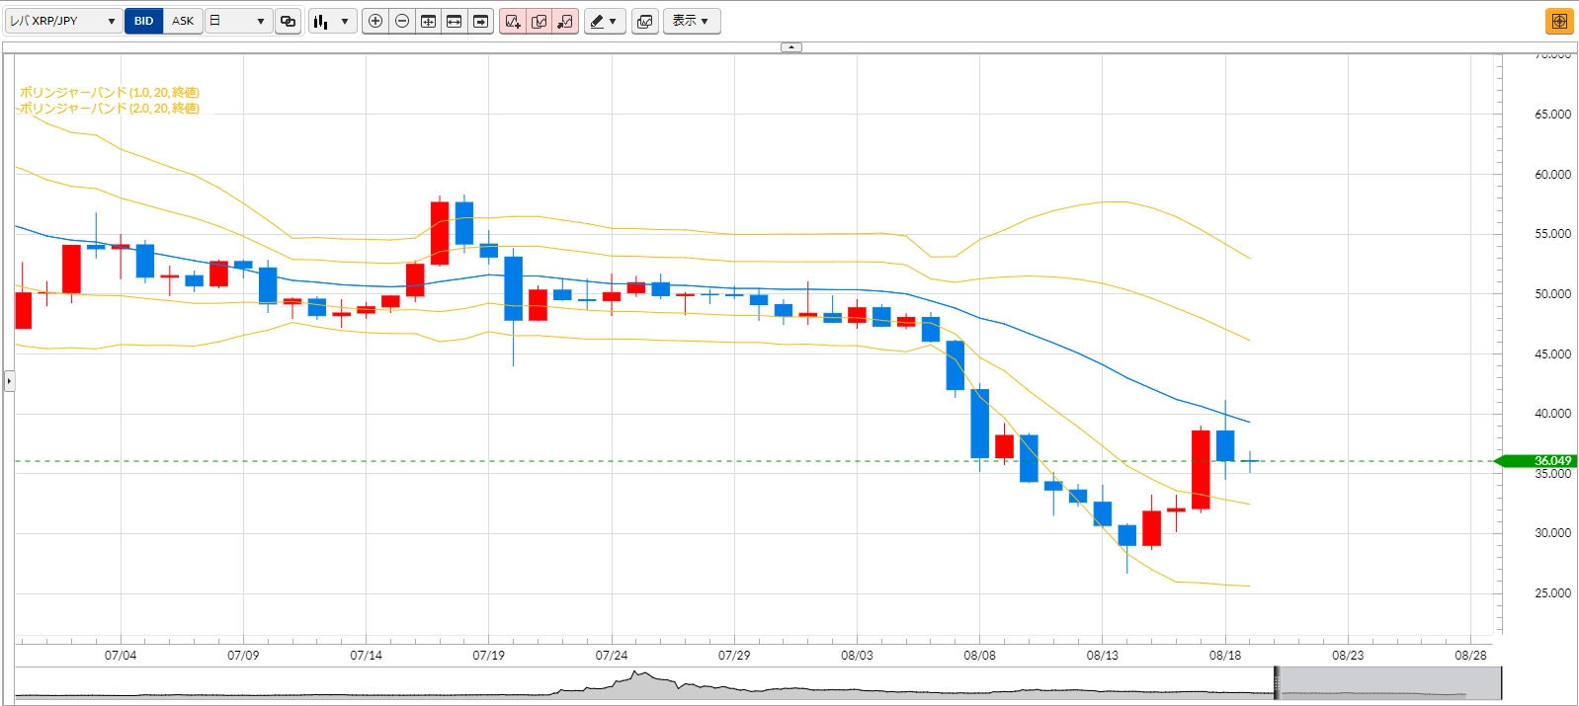Open the XRP/JPY currency pair dropdown
The image size is (1579, 706).
coord(63,21)
